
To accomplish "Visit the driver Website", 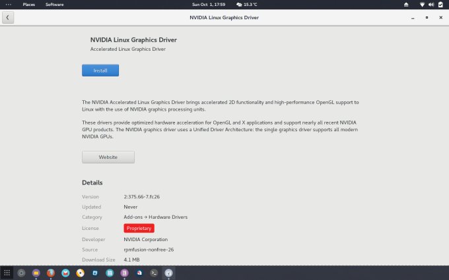I will [x=108, y=157].
